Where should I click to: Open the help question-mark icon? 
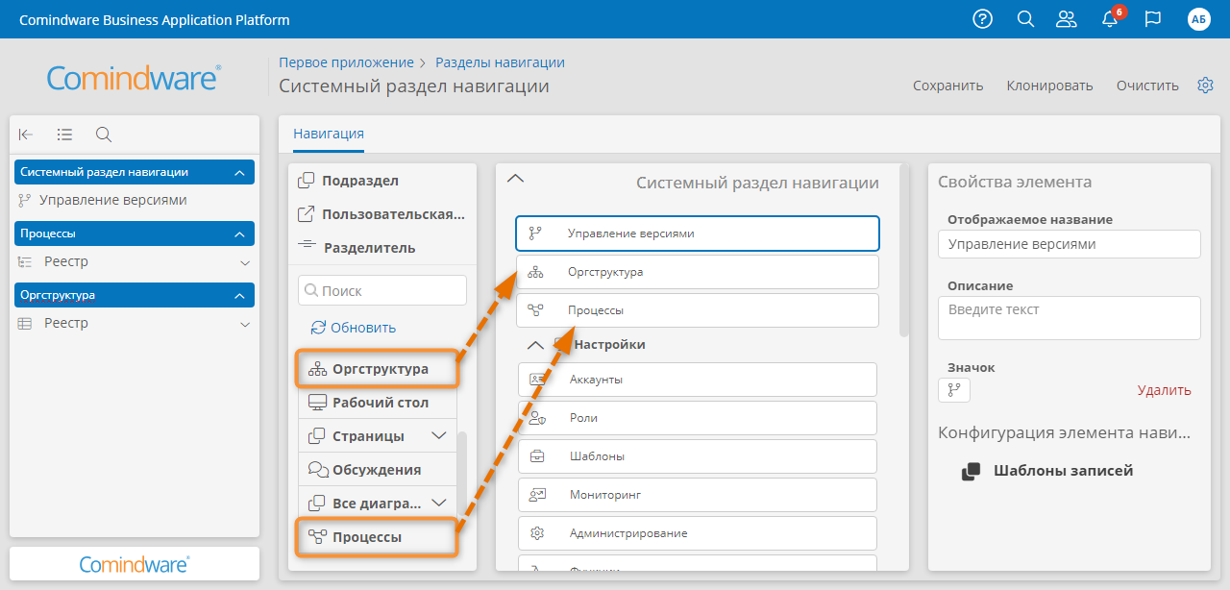coord(982,19)
